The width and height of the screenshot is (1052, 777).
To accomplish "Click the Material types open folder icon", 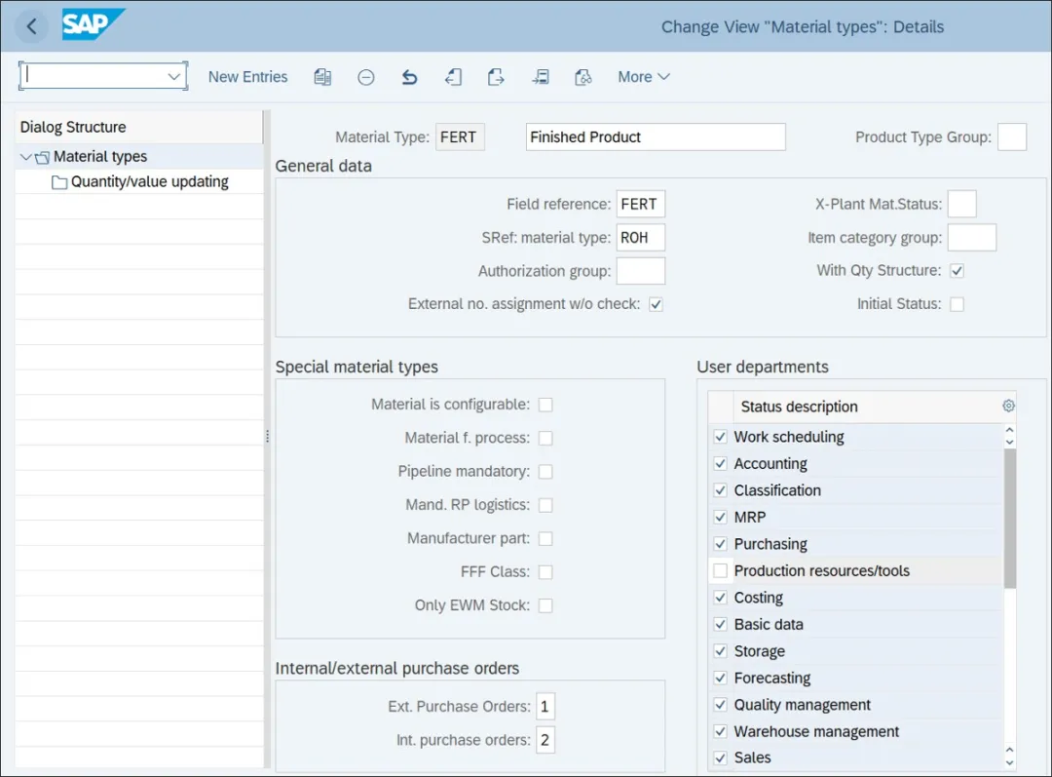I will pyautogui.click(x=42, y=157).
